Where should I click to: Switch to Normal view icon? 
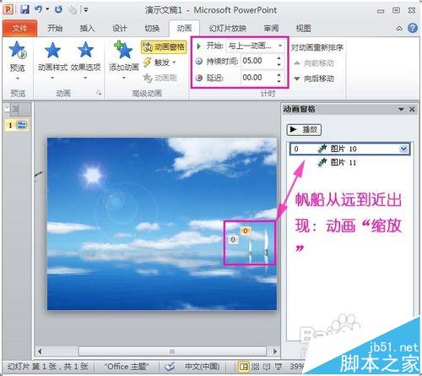[x=244, y=367]
